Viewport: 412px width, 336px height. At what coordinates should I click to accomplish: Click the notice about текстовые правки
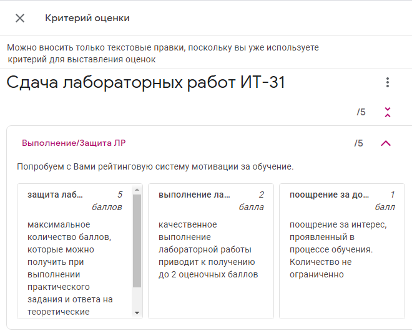point(163,54)
